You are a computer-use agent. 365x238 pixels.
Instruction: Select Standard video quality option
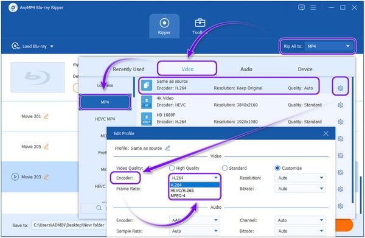pyautogui.click(x=234, y=168)
